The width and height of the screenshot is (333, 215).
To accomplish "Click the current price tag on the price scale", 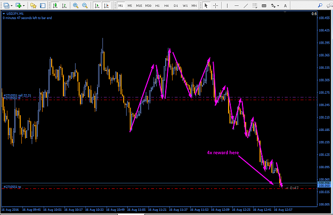I will pos(324,185).
